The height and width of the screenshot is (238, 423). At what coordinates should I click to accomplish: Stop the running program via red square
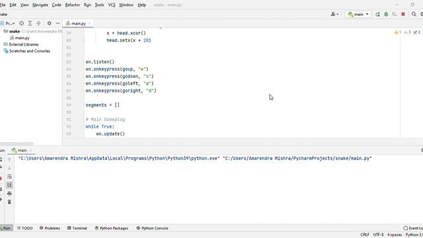(x=403, y=14)
